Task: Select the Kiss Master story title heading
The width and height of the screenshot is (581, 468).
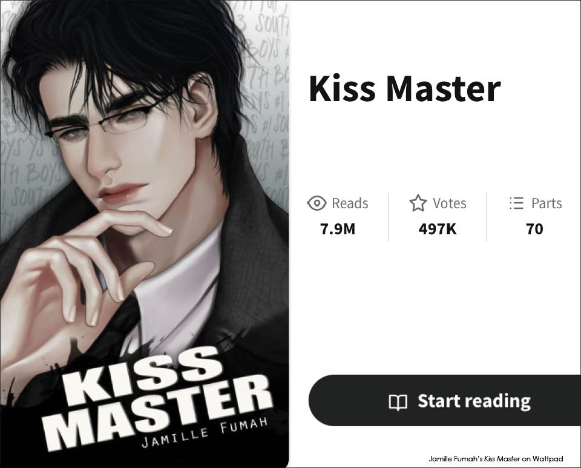Action: [405, 89]
